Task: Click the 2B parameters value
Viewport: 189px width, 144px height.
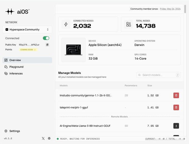Action: (x=126, y=95)
